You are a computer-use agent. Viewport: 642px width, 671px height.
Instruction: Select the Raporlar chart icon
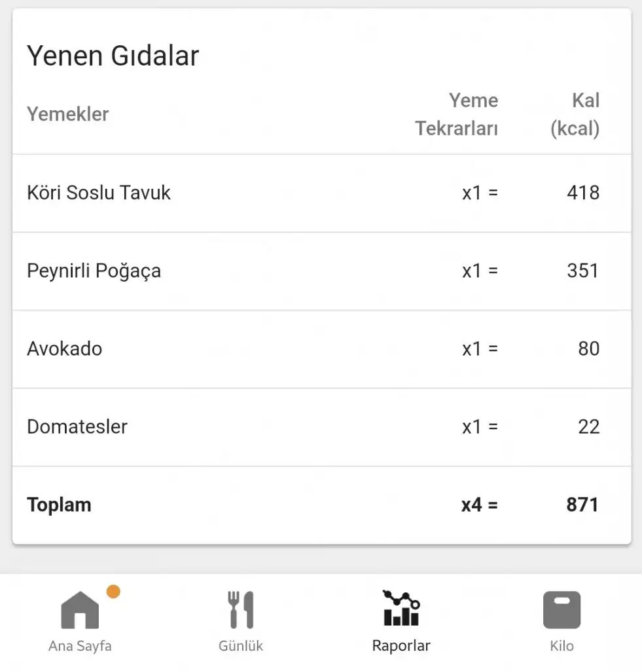[401, 608]
